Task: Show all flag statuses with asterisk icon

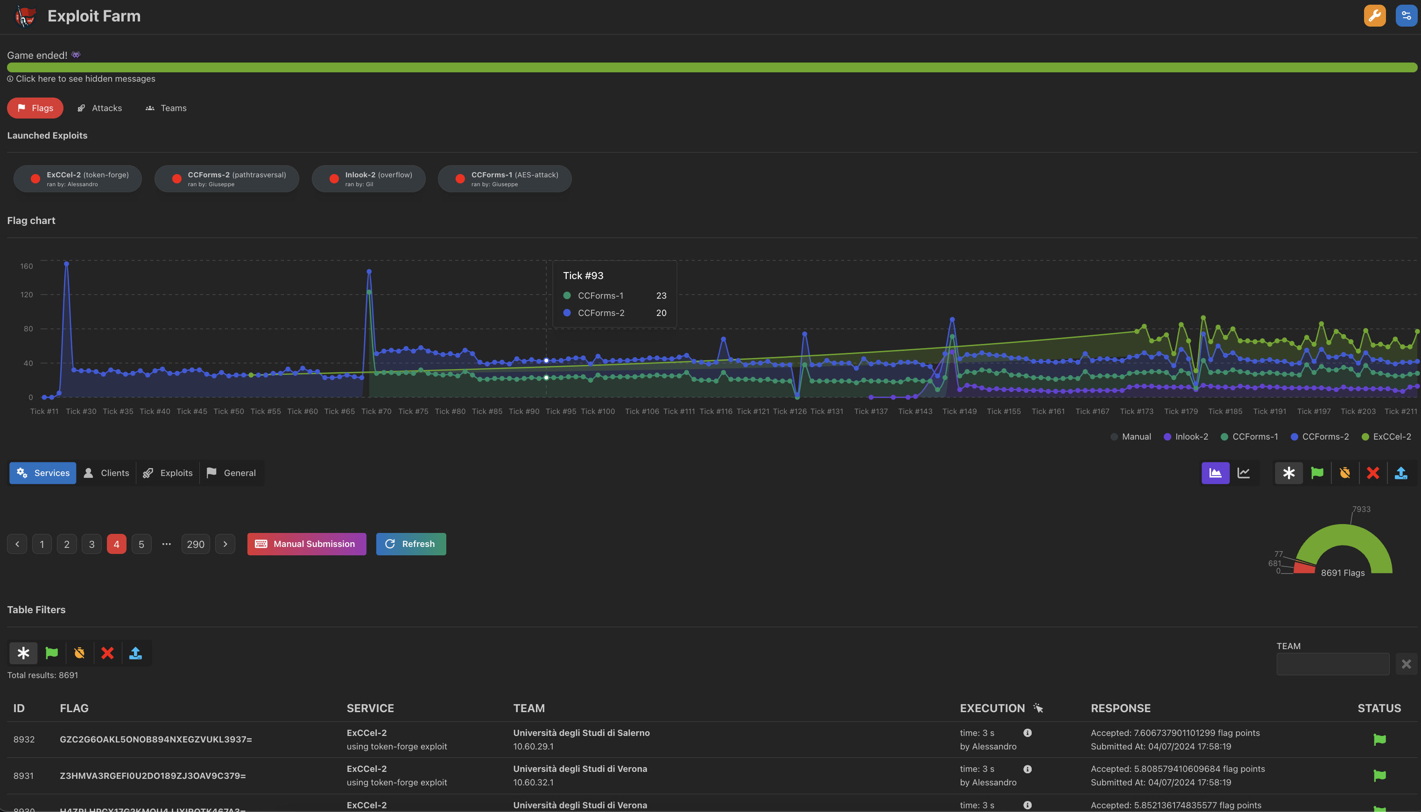Action: (x=23, y=652)
